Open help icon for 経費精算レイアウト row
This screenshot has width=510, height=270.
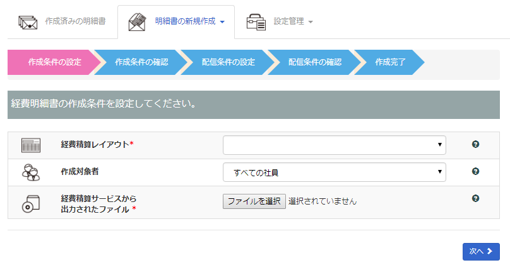(x=475, y=144)
